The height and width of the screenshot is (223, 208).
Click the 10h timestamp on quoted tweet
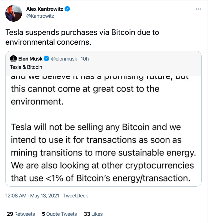coord(84,59)
